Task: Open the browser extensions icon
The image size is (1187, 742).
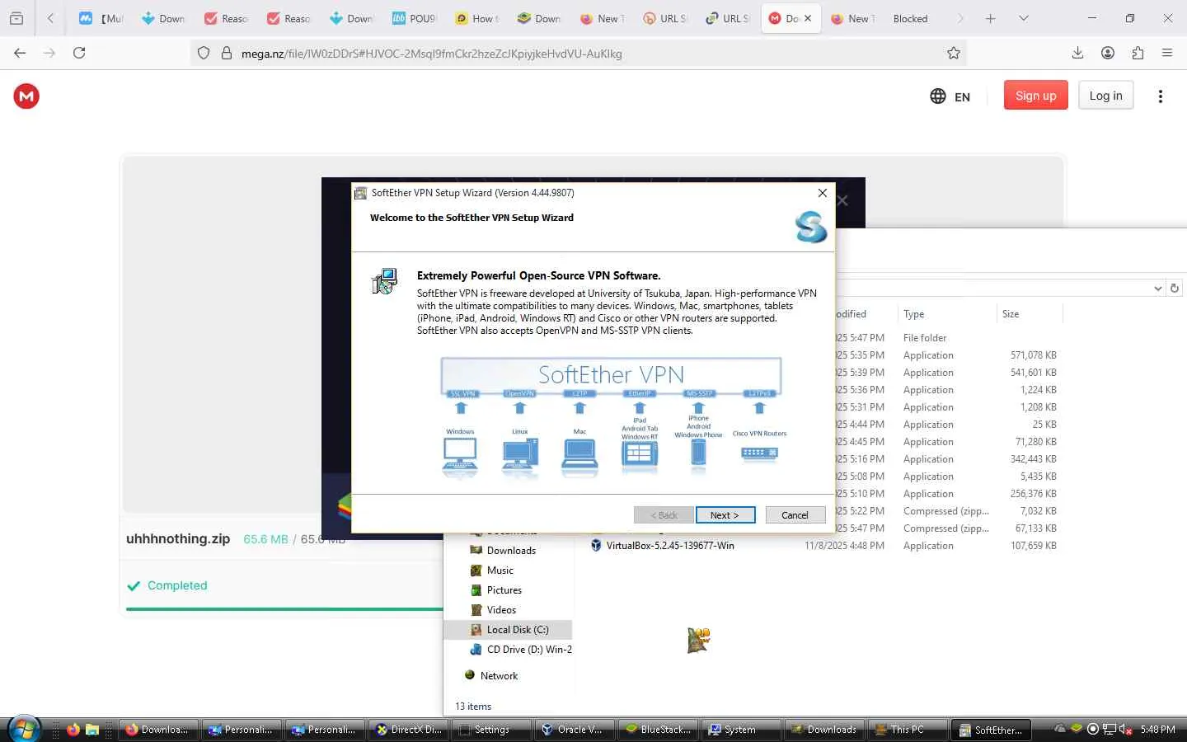Action: (x=1138, y=53)
